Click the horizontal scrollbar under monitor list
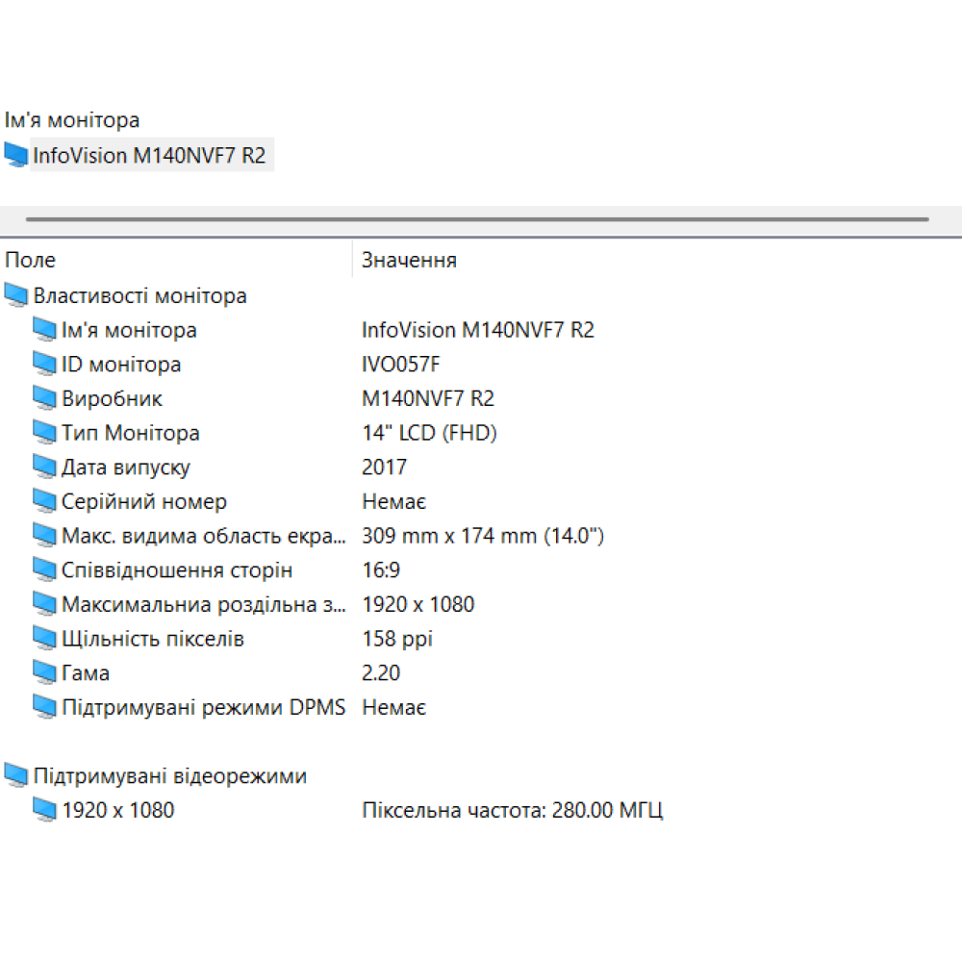 click(x=476, y=219)
